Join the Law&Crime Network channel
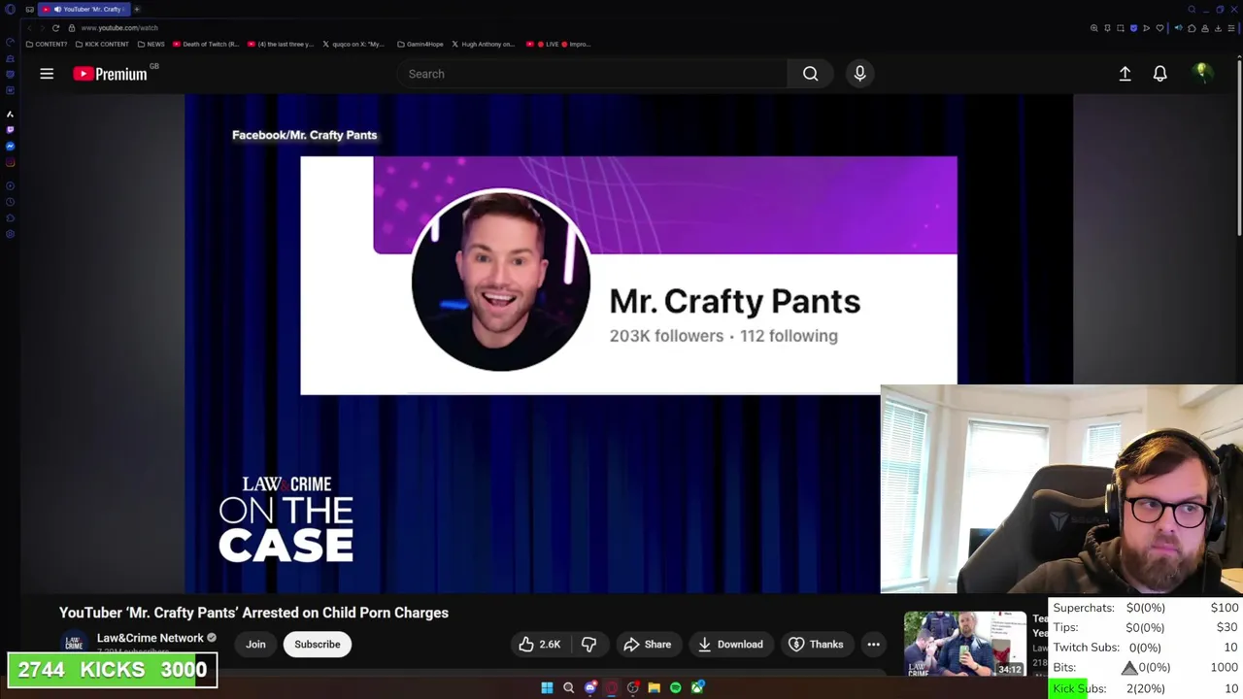This screenshot has width=1243, height=699. coord(255,644)
